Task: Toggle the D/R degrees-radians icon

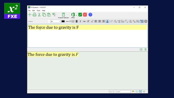Action: point(54,15)
